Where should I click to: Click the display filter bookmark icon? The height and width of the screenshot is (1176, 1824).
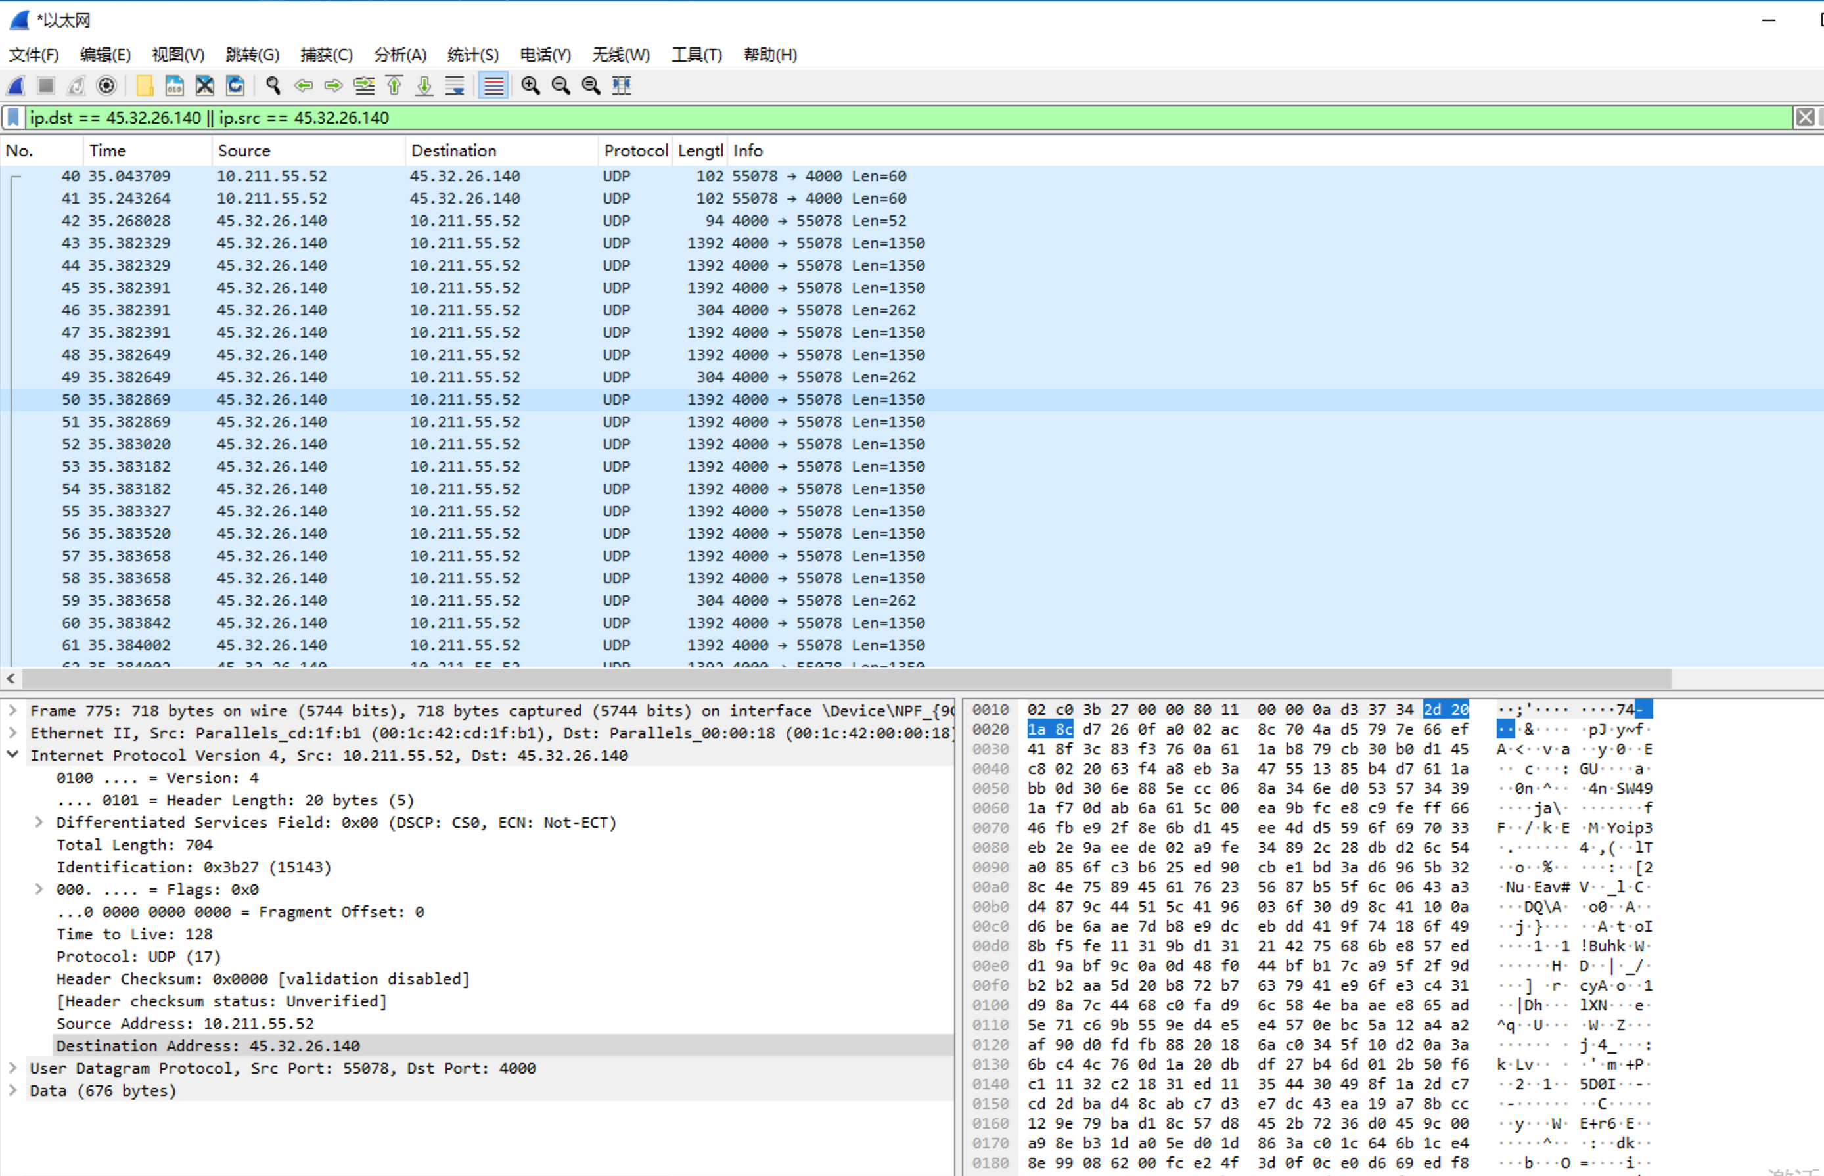(x=14, y=118)
